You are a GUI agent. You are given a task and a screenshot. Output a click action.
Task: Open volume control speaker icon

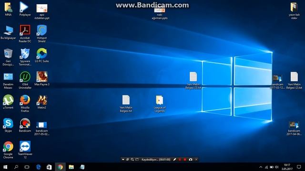(x=277, y=167)
